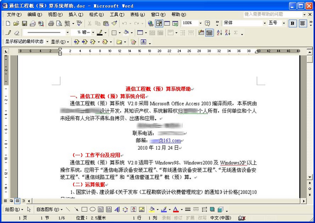Open the Fill Color bucket on Drawing toolbar
This screenshot has height=223, width=315.
click(152, 210)
